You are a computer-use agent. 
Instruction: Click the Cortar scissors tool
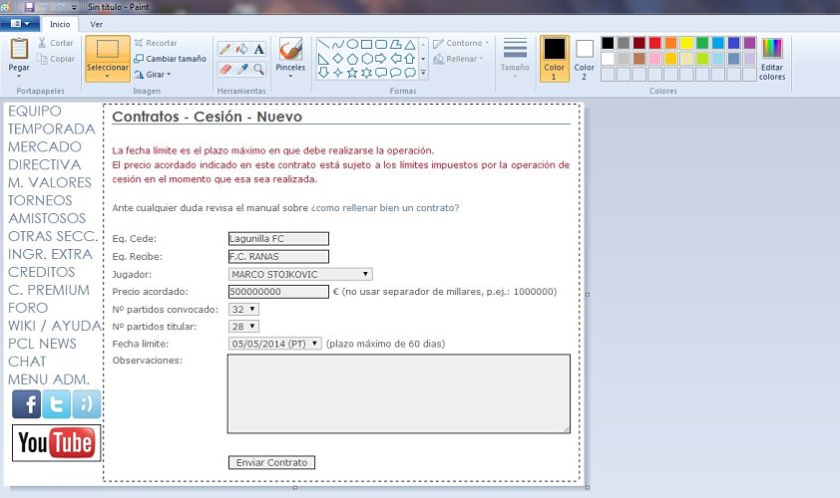click(x=55, y=43)
